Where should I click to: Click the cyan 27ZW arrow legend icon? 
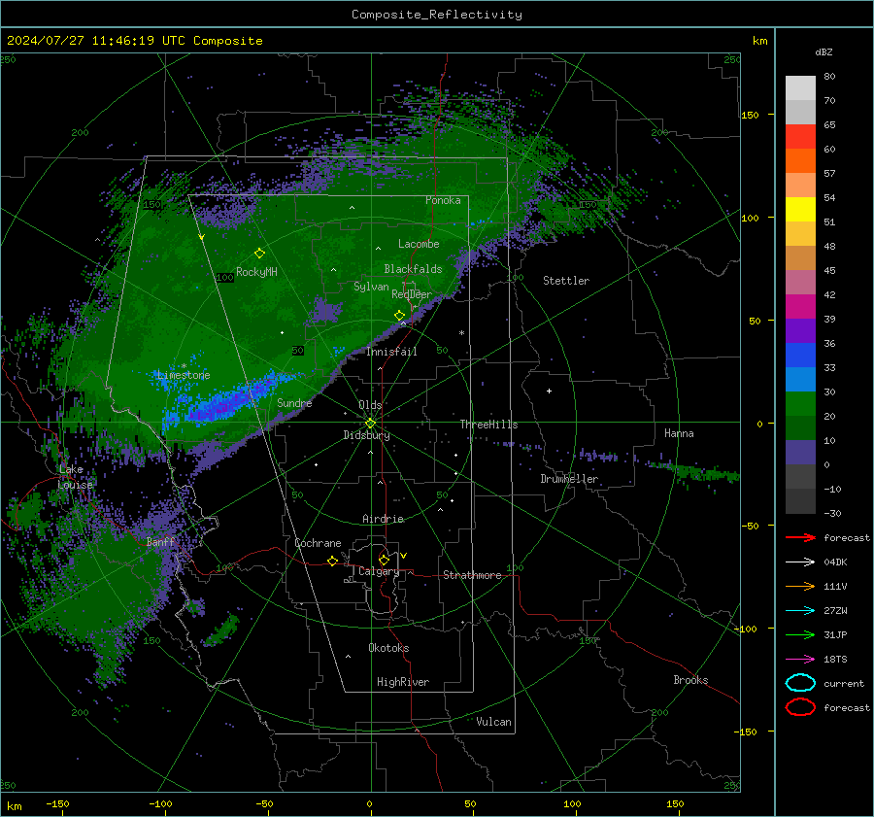[x=800, y=611]
